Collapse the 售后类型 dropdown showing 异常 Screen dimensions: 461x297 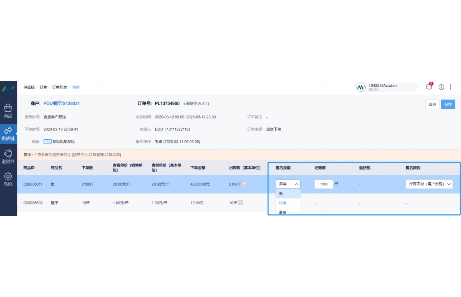pos(288,184)
